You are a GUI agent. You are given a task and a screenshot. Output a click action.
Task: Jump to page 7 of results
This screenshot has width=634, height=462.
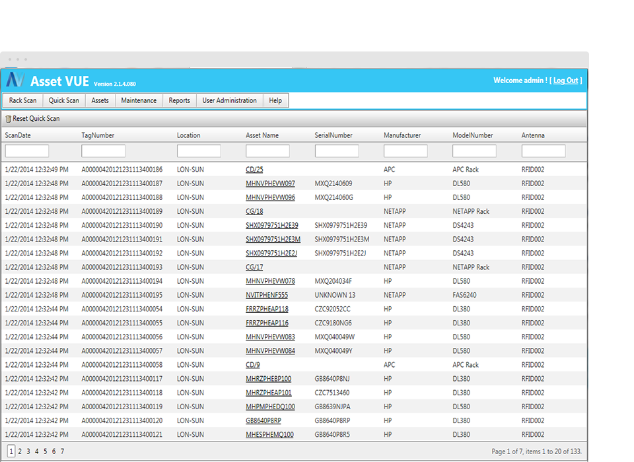coord(62,451)
